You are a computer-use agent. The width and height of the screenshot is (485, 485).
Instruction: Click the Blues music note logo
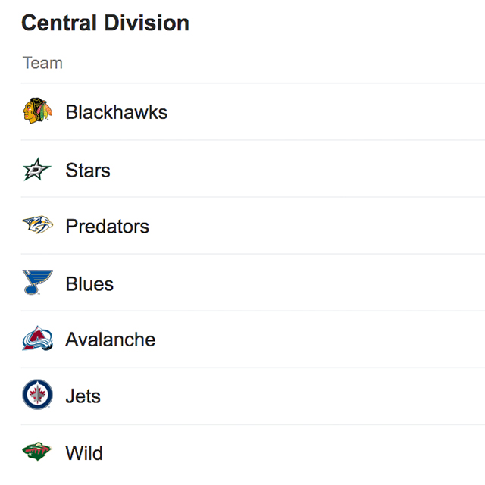point(37,283)
